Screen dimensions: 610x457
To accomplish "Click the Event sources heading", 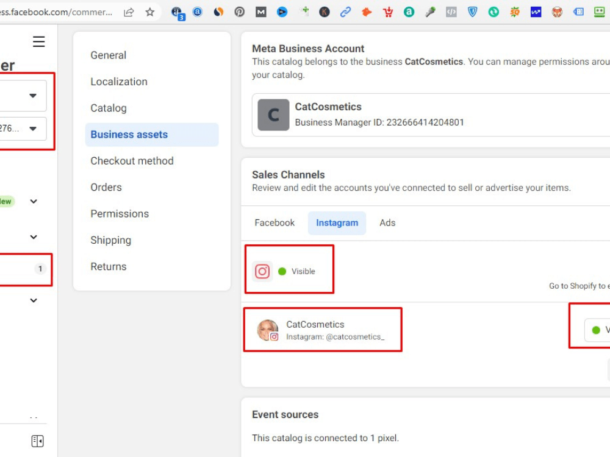I will click(x=285, y=414).
